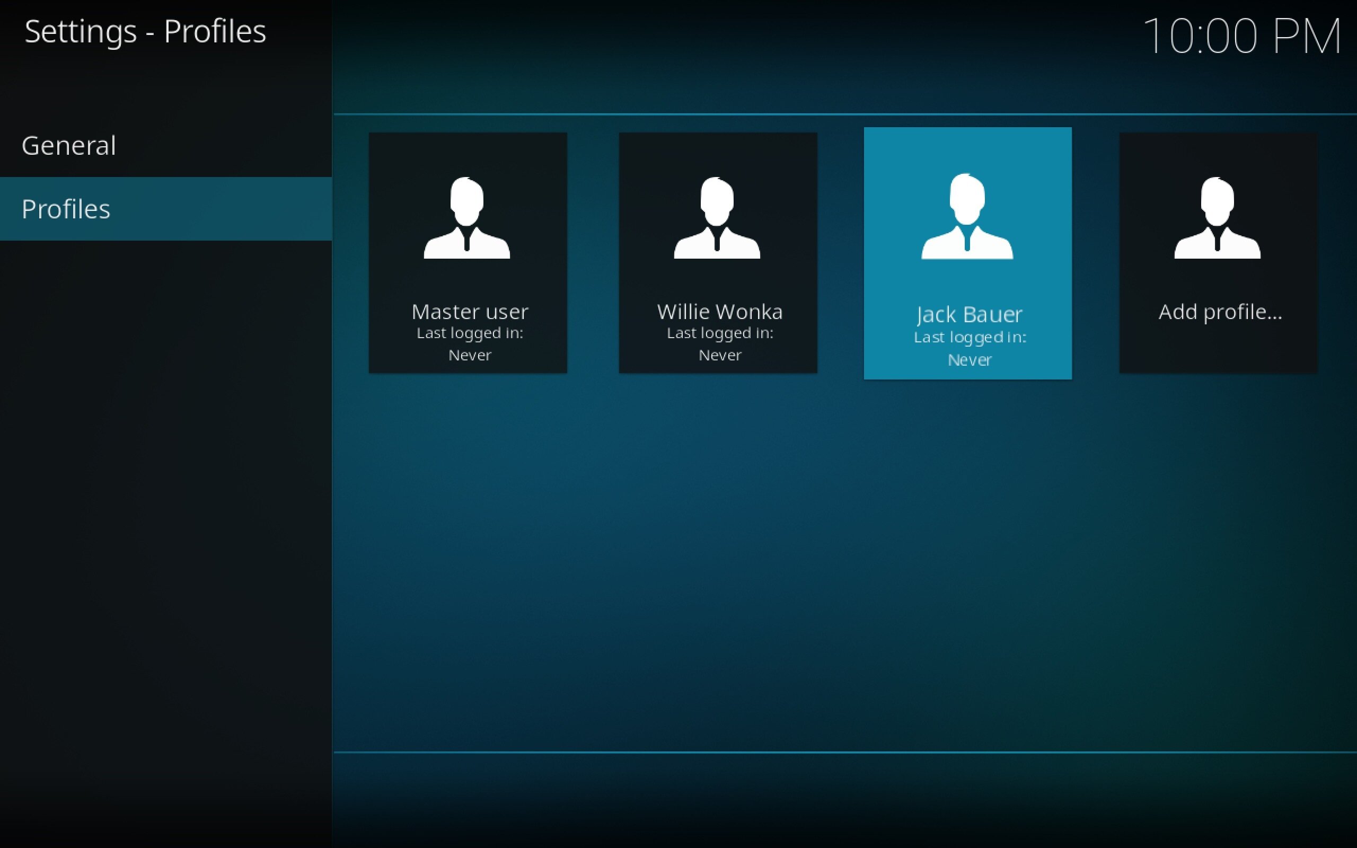Image resolution: width=1357 pixels, height=848 pixels.
Task: Click Never under Willie Wonka's tile
Action: coord(719,355)
